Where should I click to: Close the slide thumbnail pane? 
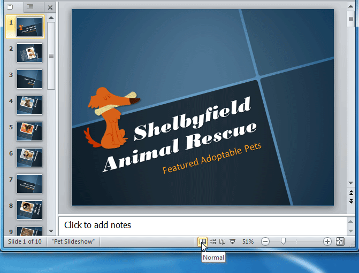tap(50, 7)
